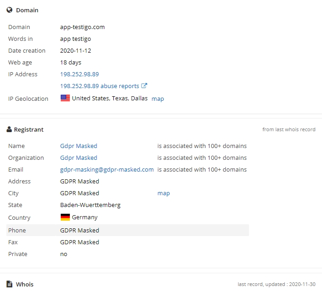Select the domain value app-testigo.com
The width and height of the screenshot is (322, 291).
click(x=83, y=27)
